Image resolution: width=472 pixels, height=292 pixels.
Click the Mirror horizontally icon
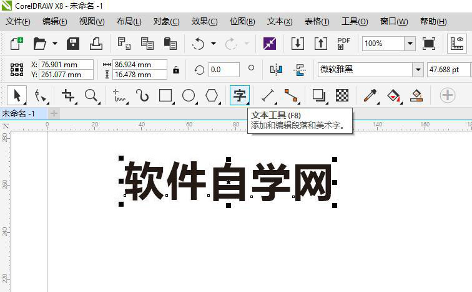pyautogui.click(x=277, y=70)
